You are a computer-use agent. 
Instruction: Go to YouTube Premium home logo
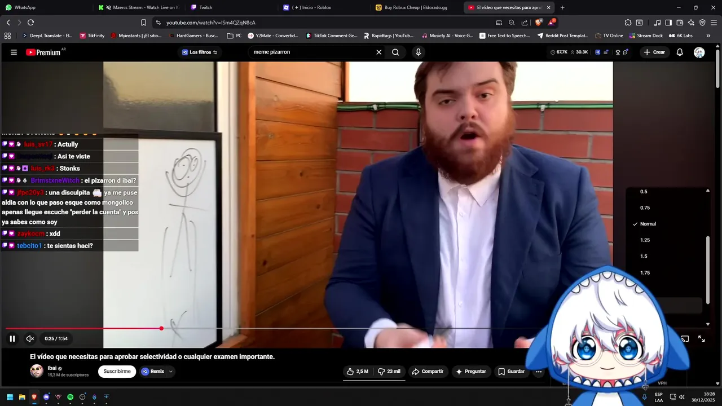coord(43,52)
